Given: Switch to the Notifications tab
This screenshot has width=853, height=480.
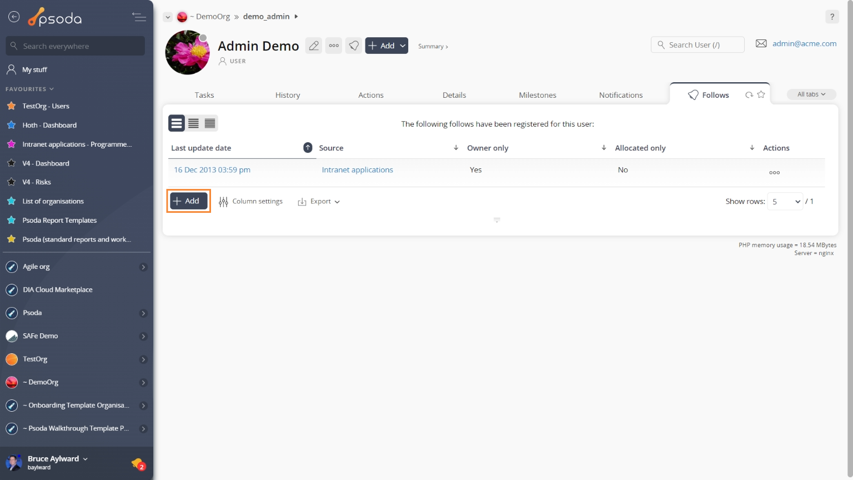Looking at the screenshot, I should coord(621,96).
